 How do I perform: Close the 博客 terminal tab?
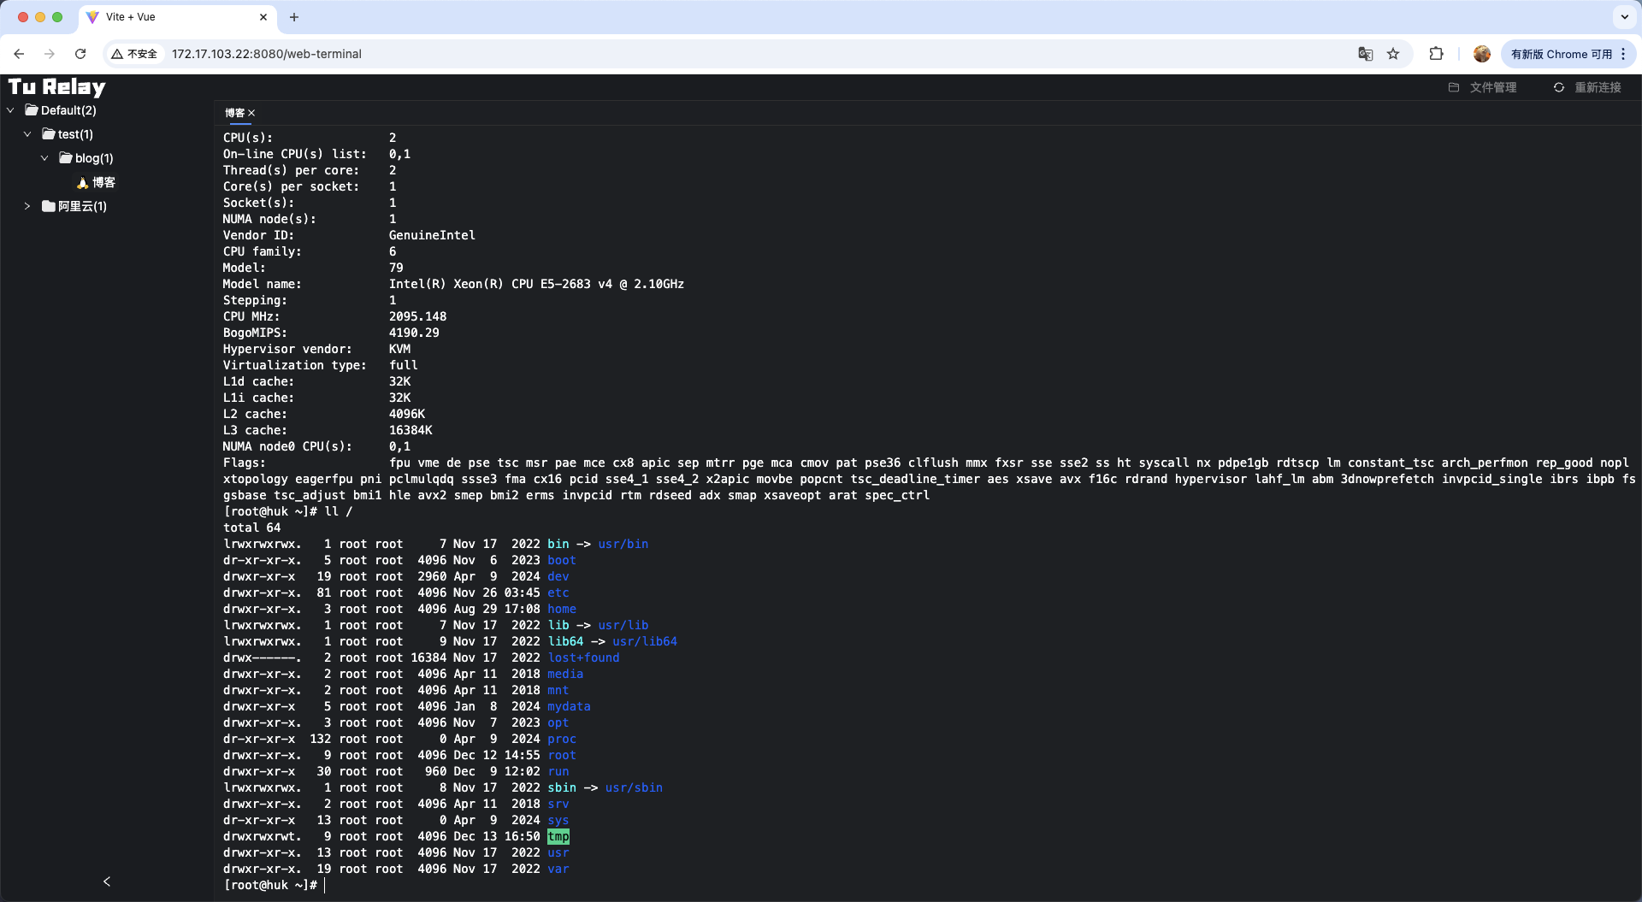click(x=251, y=113)
